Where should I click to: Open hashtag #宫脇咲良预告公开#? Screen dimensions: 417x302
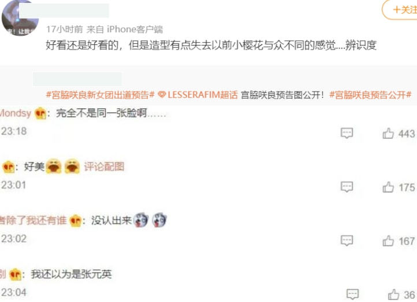pos(370,95)
